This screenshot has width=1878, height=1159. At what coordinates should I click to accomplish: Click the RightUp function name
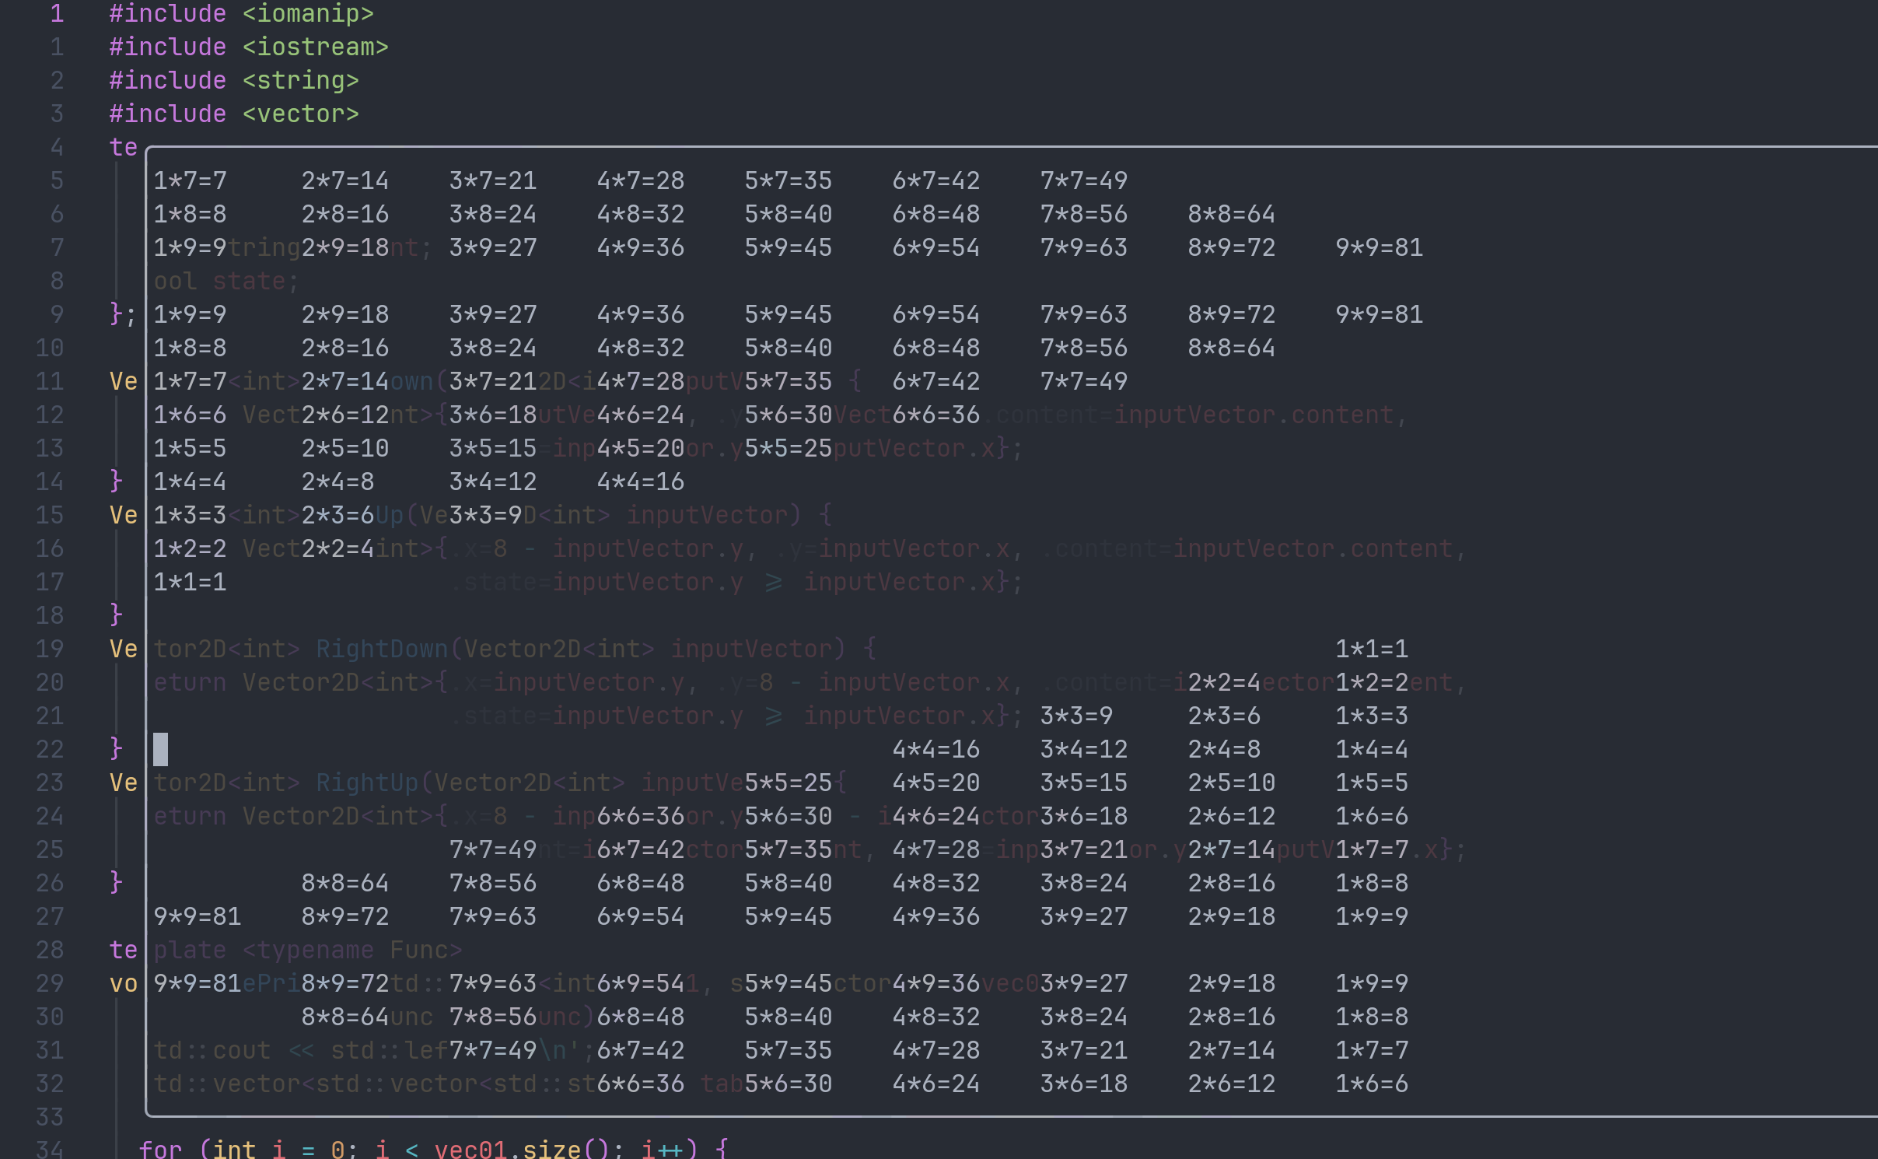tap(367, 783)
